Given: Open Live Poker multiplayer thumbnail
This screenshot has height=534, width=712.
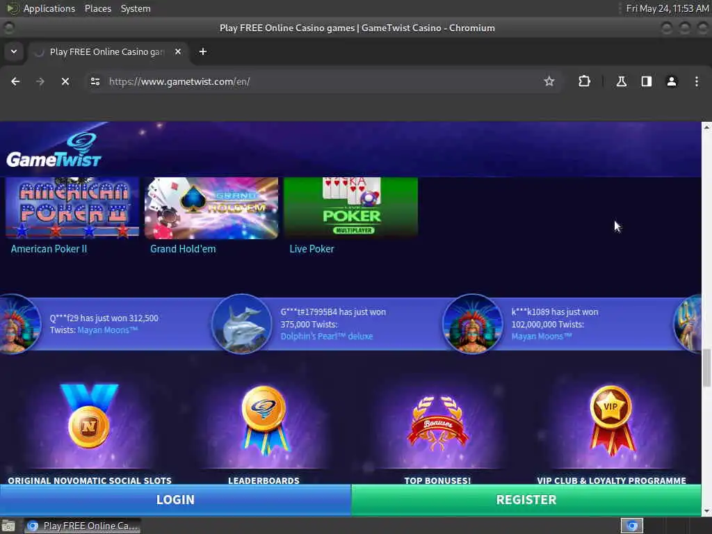Looking at the screenshot, I should [x=350, y=207].
